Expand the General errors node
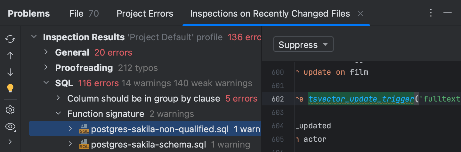 [x=46, y=52]
